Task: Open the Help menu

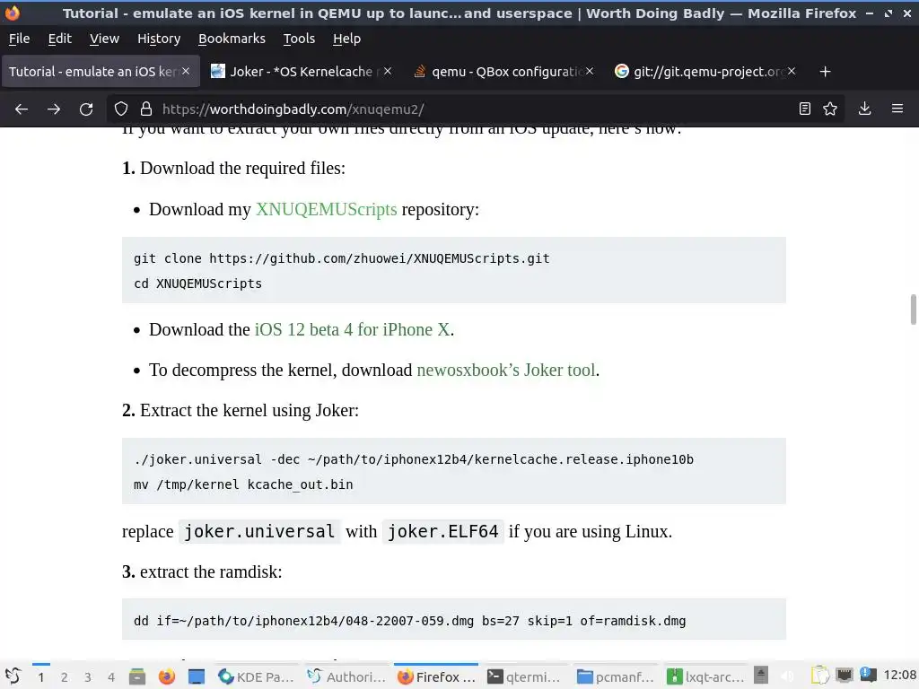Action: [x=346, y=39]
